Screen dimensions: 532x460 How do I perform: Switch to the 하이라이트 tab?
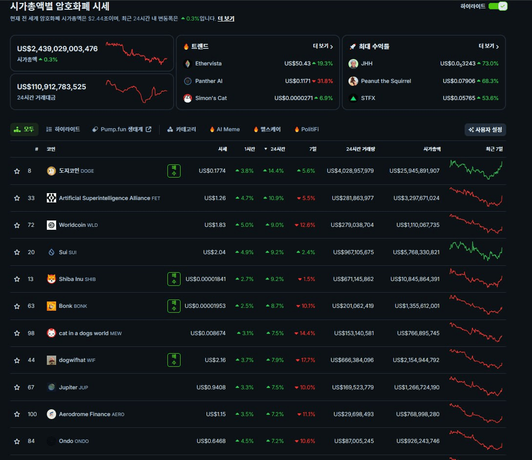pos(63,129)
